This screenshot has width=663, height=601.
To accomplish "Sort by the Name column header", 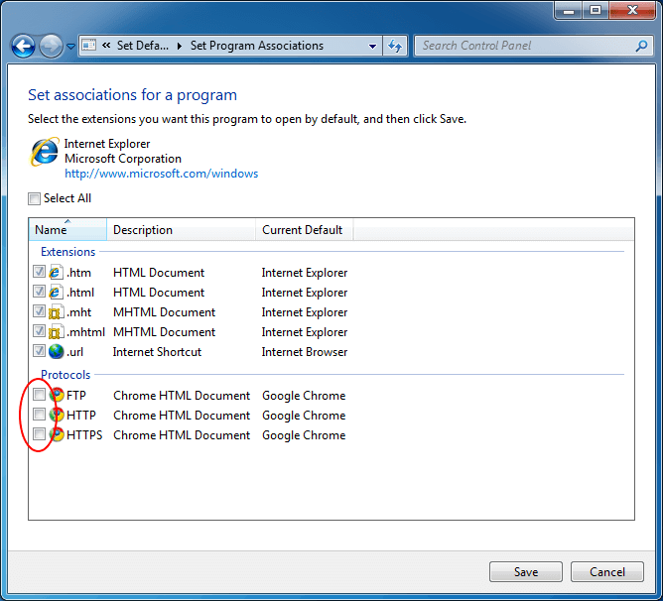I will click(67, 229).
